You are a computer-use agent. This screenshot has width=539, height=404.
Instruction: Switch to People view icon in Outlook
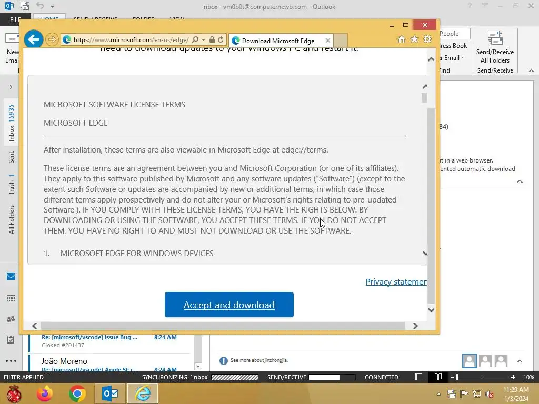coord(11,319)
